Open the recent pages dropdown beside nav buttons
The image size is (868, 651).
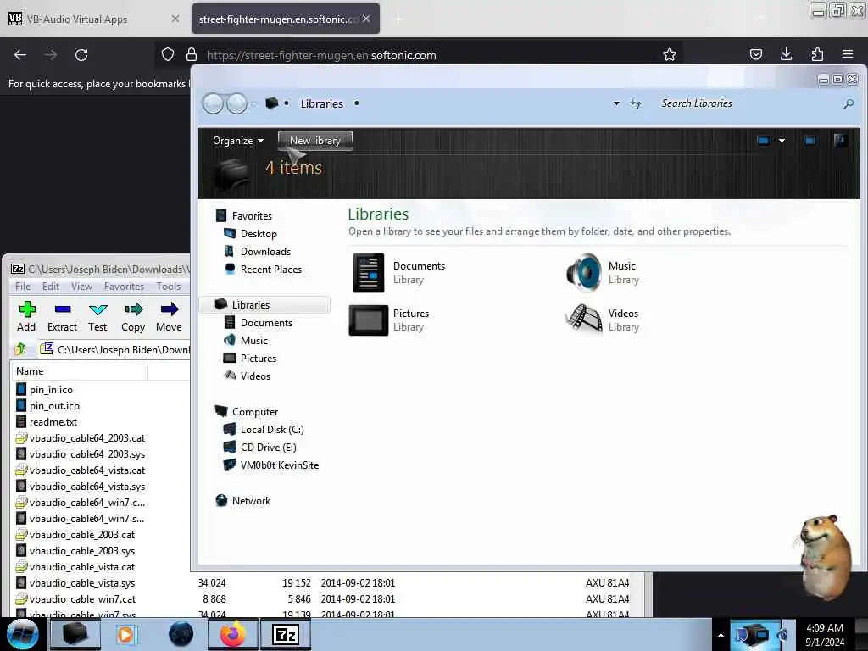(x=253, y=103)
